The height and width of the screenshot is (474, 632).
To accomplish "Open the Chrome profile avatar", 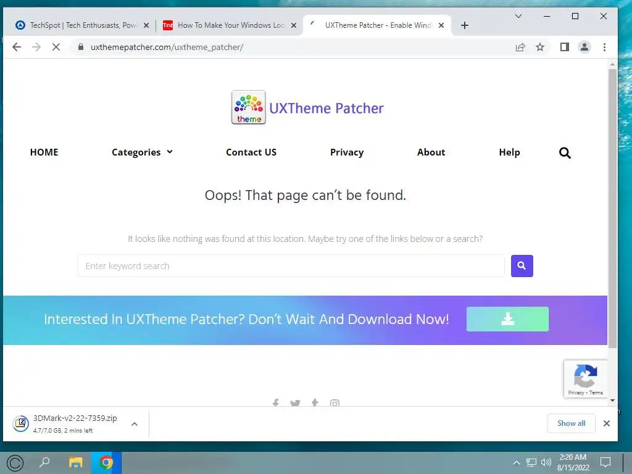I will 584,47.
